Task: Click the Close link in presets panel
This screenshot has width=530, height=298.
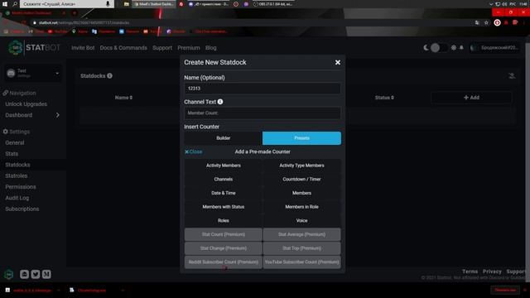Action: 193,151
